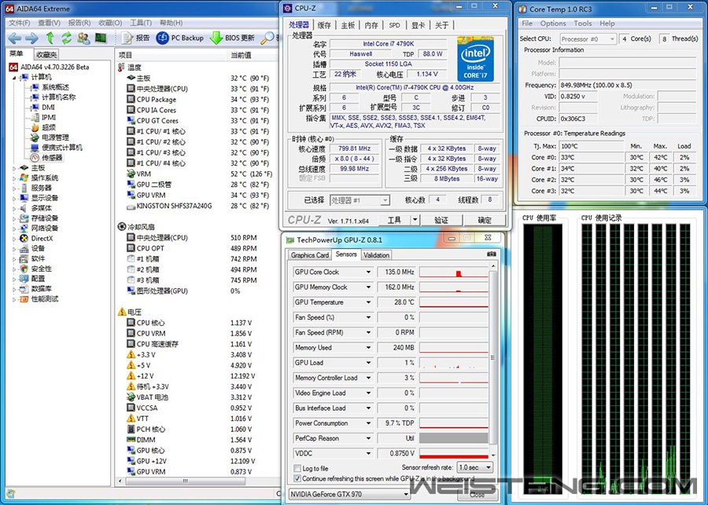Click the Core Temp Tj. Max field
The width and height of the screenshot is (708, 505).
(x=591, y=146)
